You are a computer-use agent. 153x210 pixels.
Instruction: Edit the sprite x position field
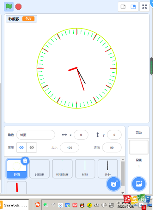pyautogui.click(x=81, y=135)
